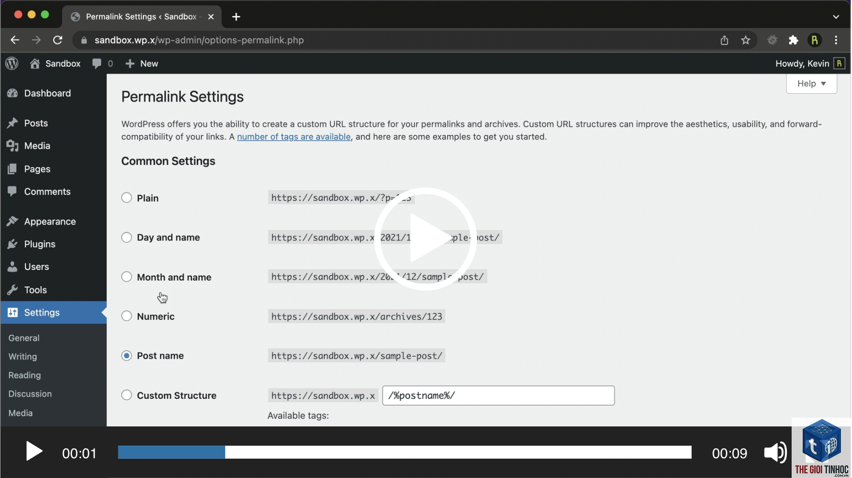Click the Dashboard gauge icon

(x=13, y=93)
